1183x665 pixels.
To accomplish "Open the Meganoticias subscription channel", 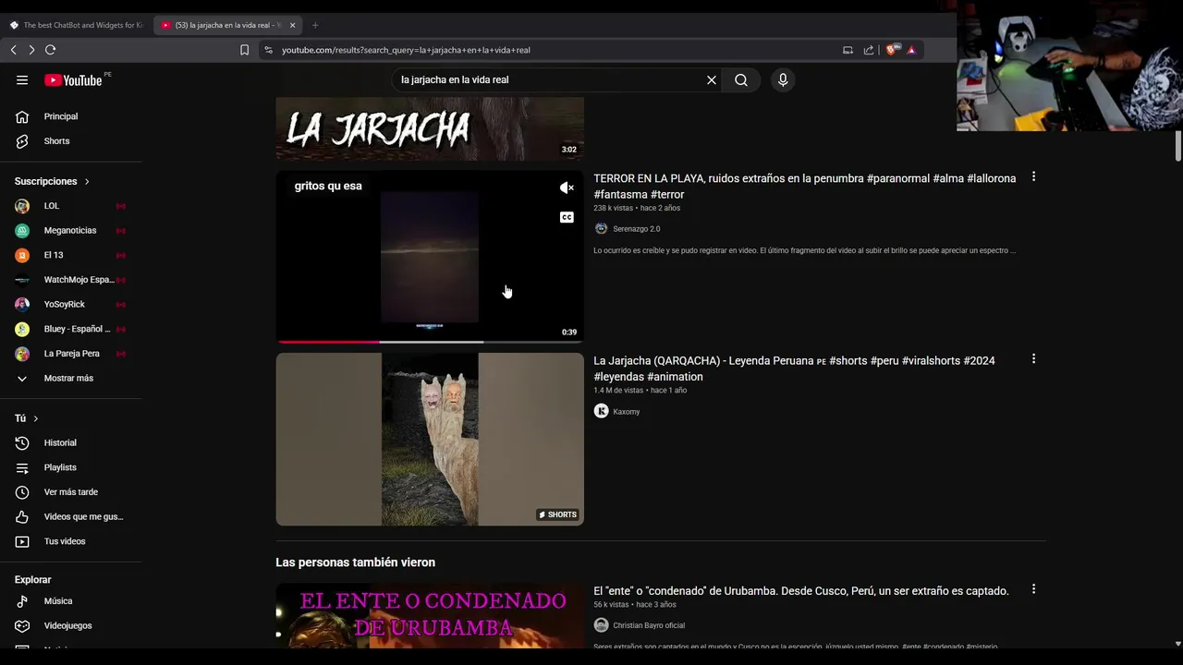I will 71,231.
